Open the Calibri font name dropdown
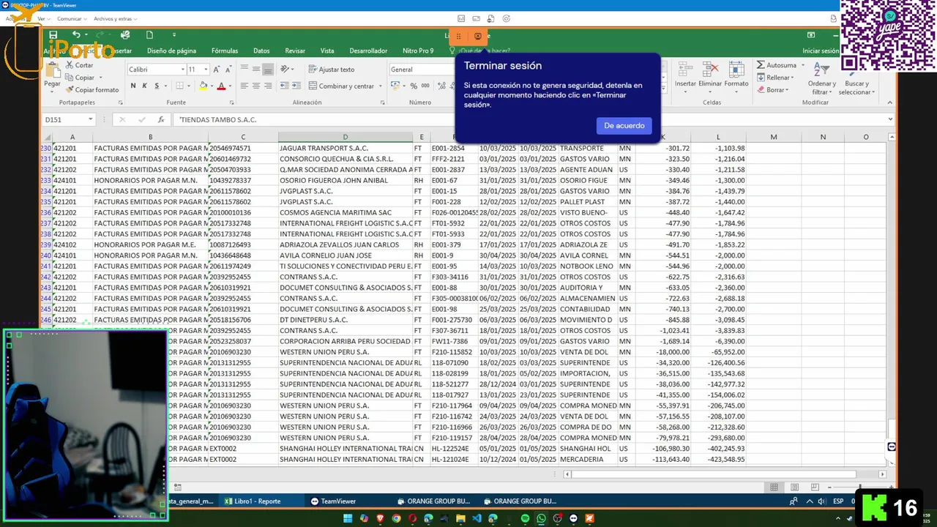Screen dimensions: 937x527 [x=182, y=70]
